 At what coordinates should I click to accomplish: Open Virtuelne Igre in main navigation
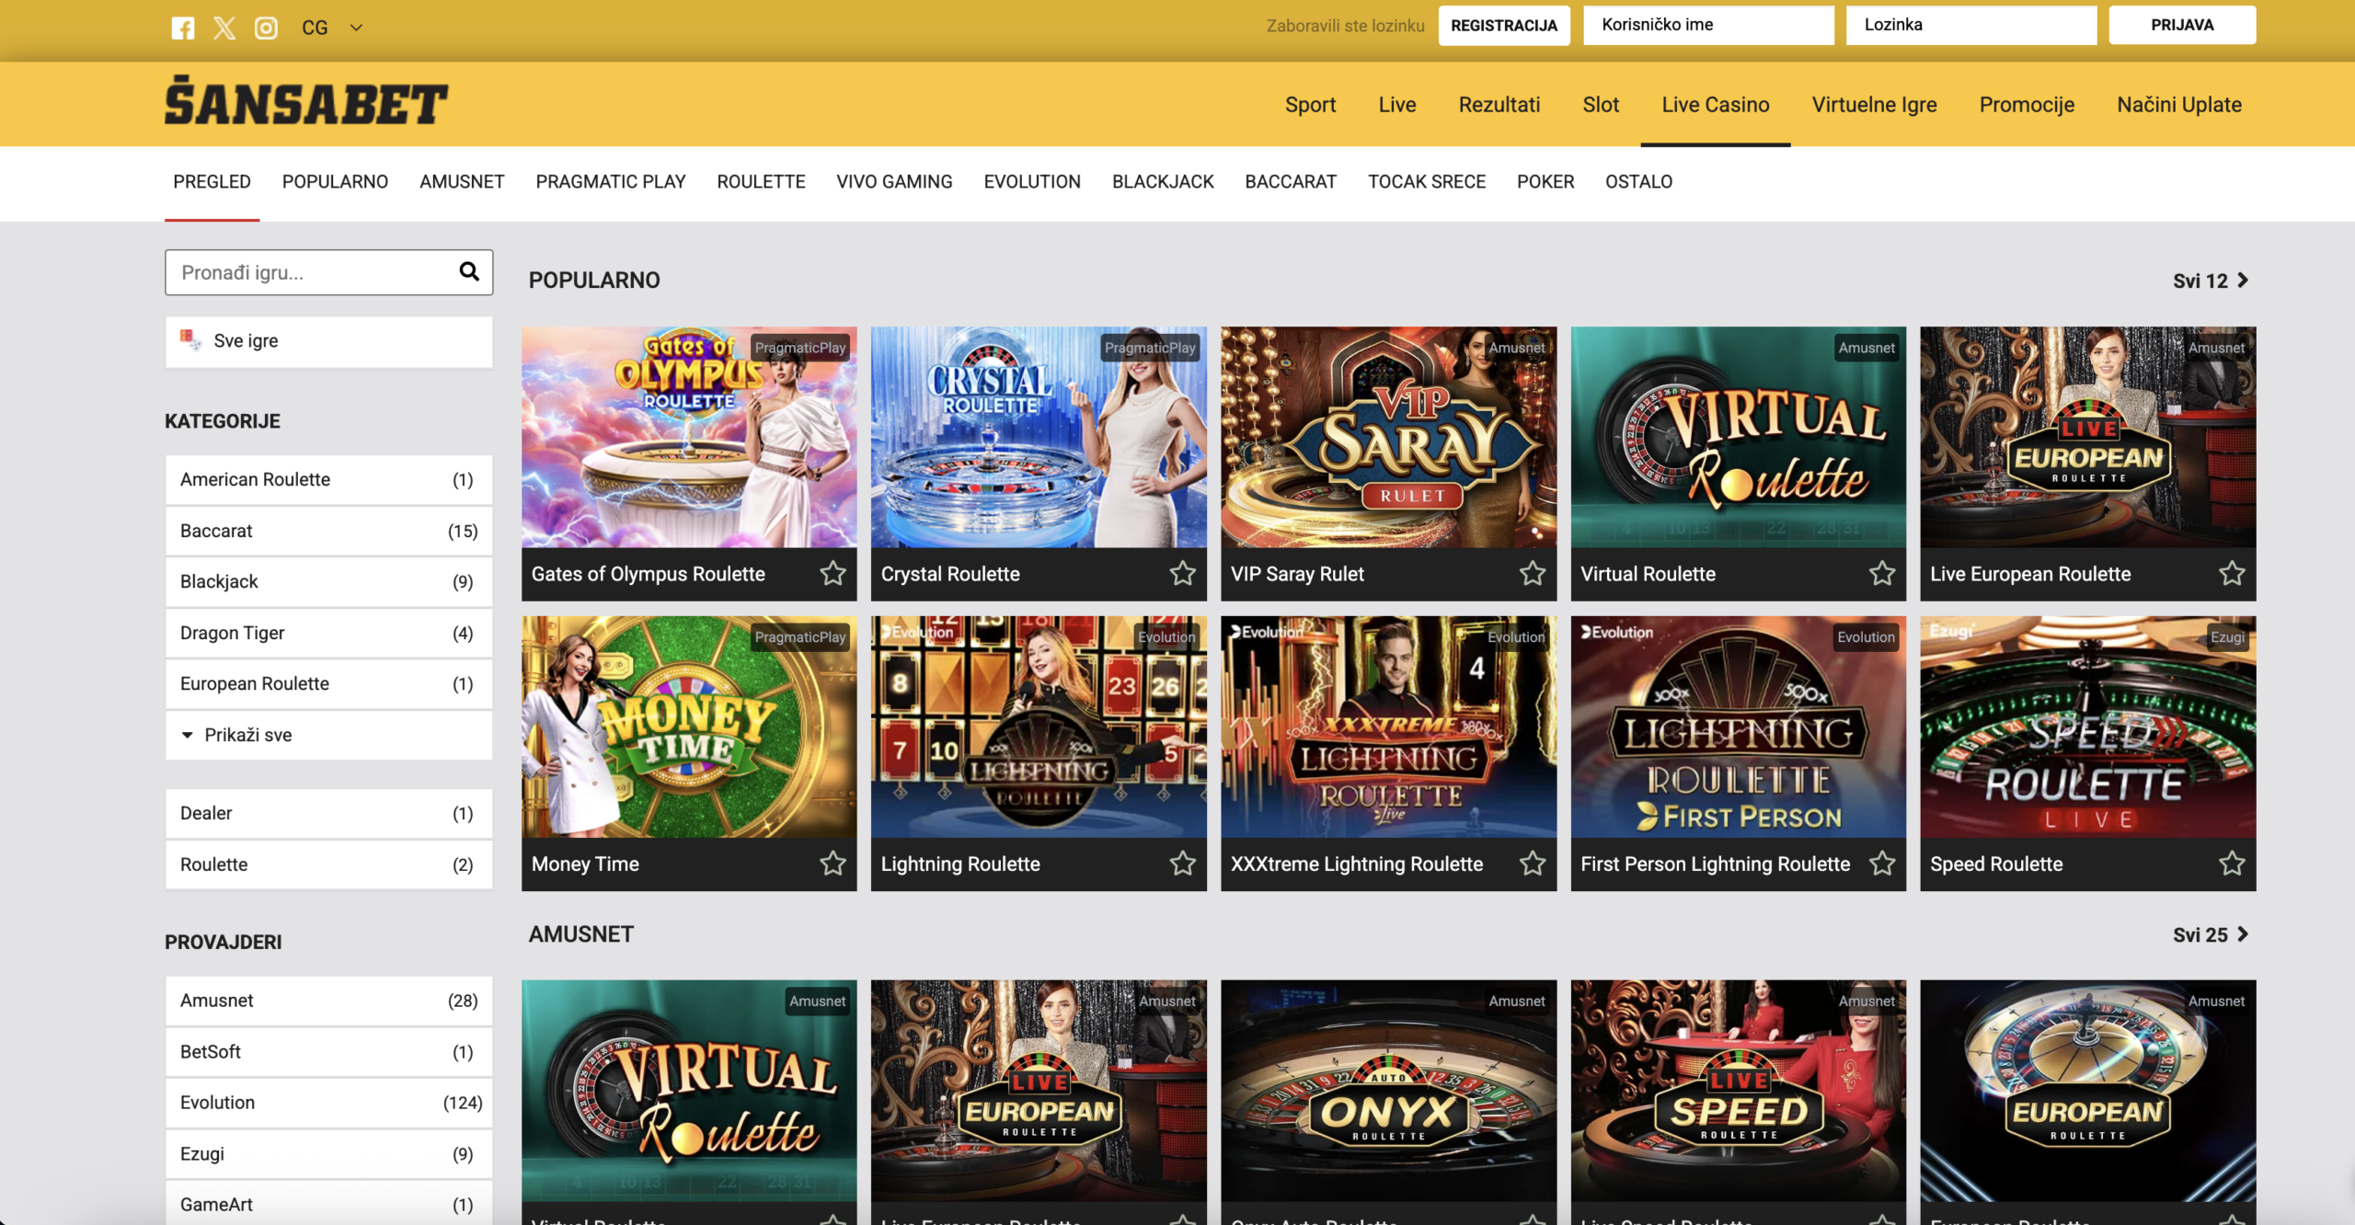coord(1875,105)
